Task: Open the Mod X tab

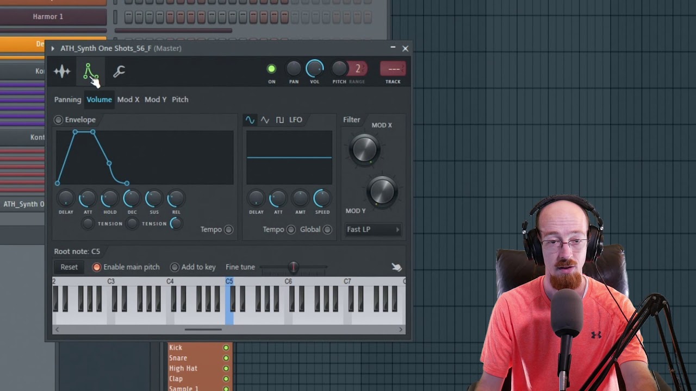Action: click(128, 99)
